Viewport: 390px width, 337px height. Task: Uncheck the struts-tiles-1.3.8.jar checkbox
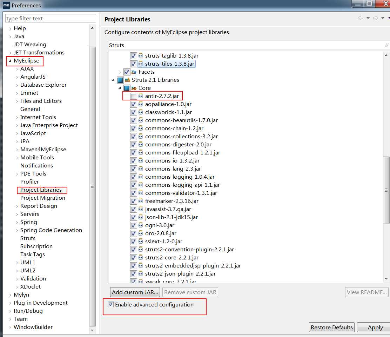click(x=134, y=64)
